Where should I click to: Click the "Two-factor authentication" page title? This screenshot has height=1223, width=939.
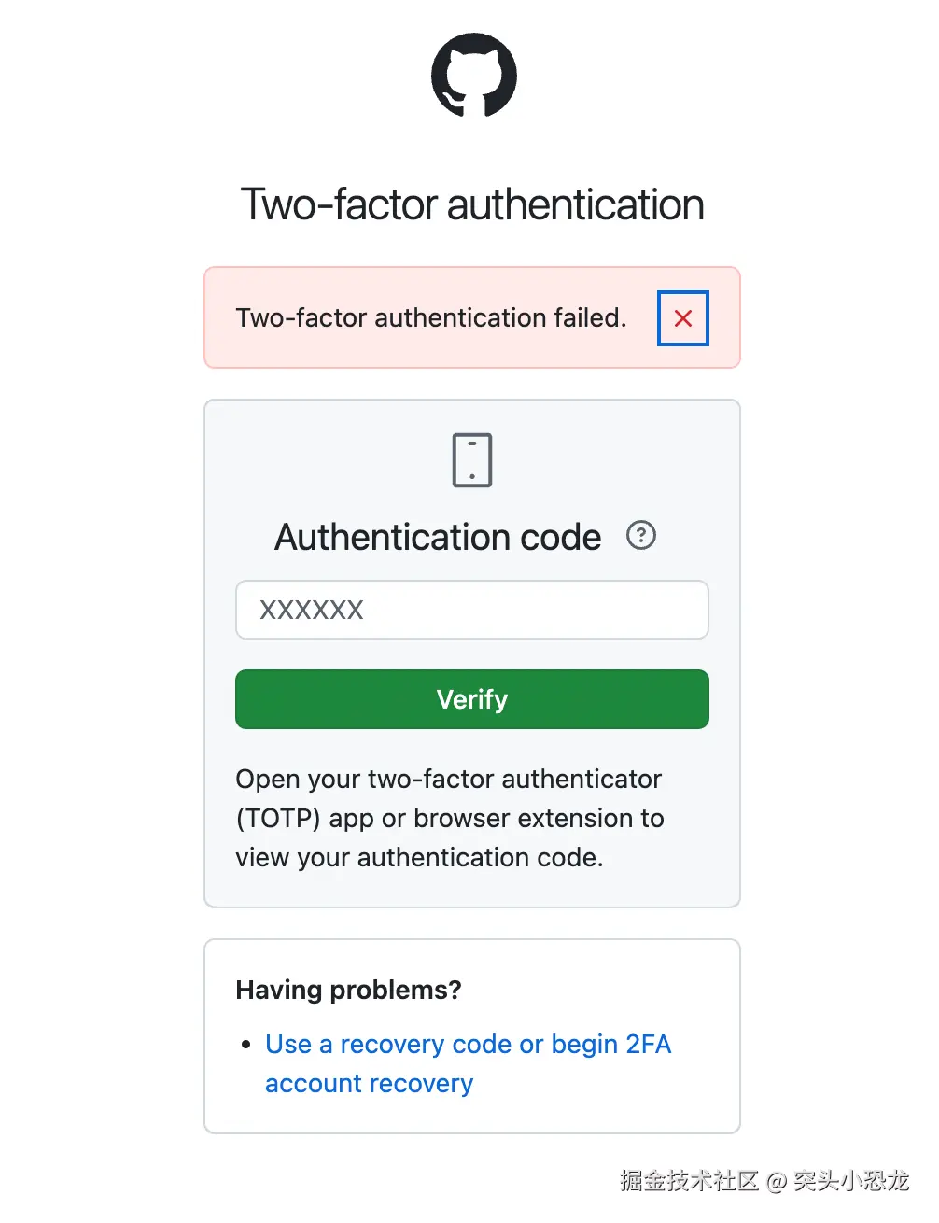click(x=472, y=204)
